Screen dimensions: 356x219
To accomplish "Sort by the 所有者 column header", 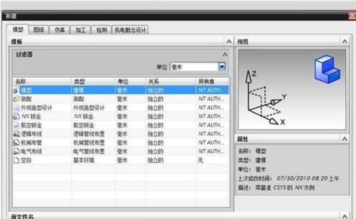I will pos(212,81).
